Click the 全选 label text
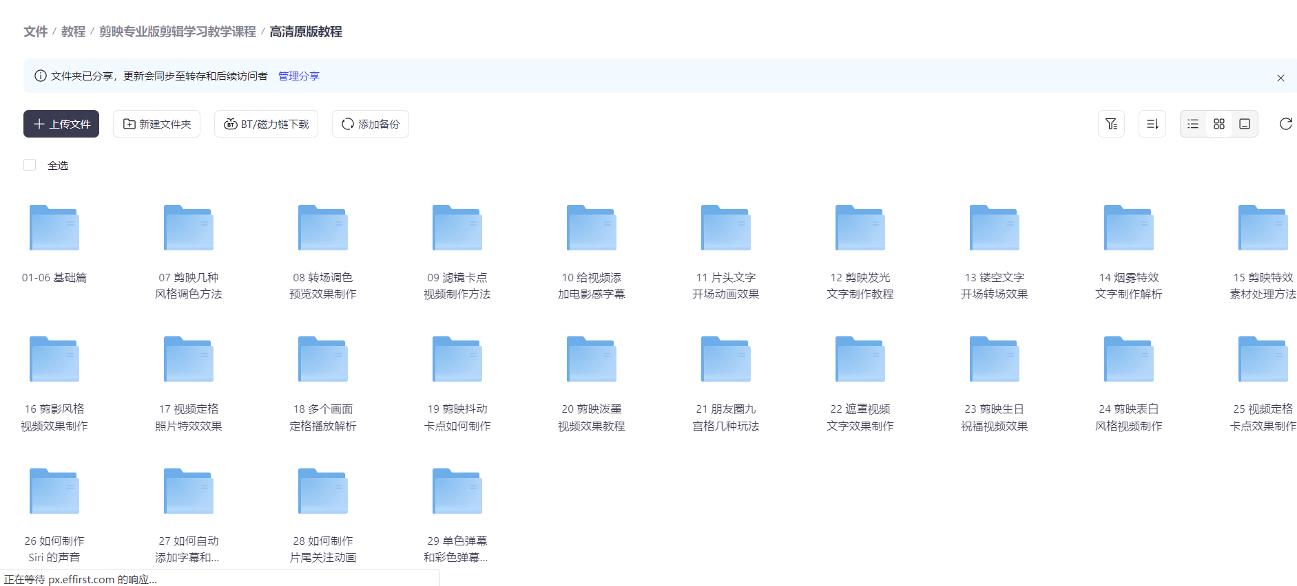Image resolution: width=1297 pixels, height=586 pixels. (x=58, y=165)
